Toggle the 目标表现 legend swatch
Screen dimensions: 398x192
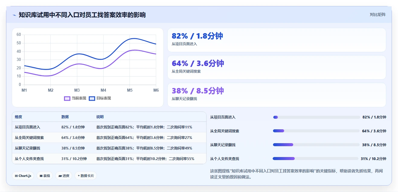(x=92, y=98)
